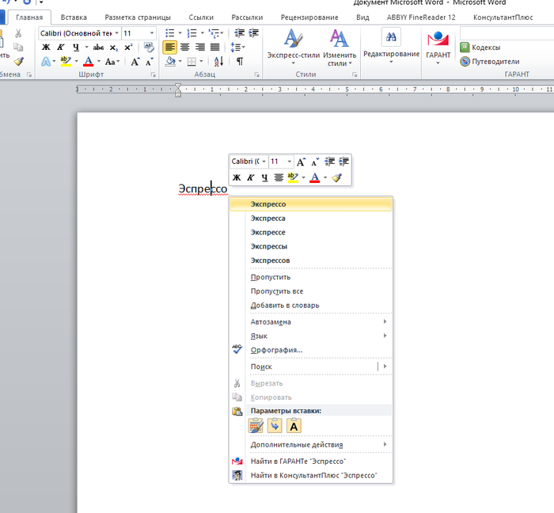
Task: Click the ГАРАНТ ribbon icon
Action: (438, 41)
